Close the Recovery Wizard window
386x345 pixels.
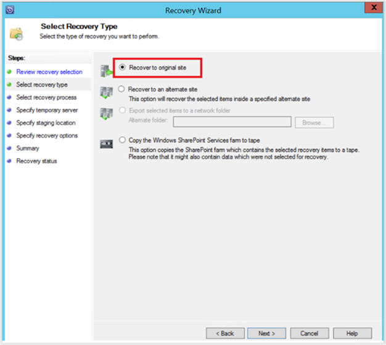[x=374, y=7]
